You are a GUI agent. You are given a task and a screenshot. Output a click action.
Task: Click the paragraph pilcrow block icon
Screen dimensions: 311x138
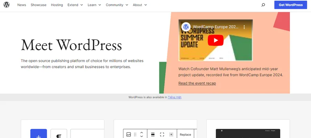(59, 134)
